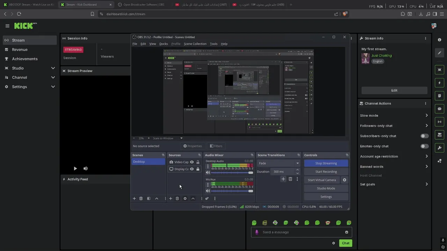The width and height of the screenshot is (447, 251).
Task: Open the Tools menu in OBS
Action: (x=214, y=44)
